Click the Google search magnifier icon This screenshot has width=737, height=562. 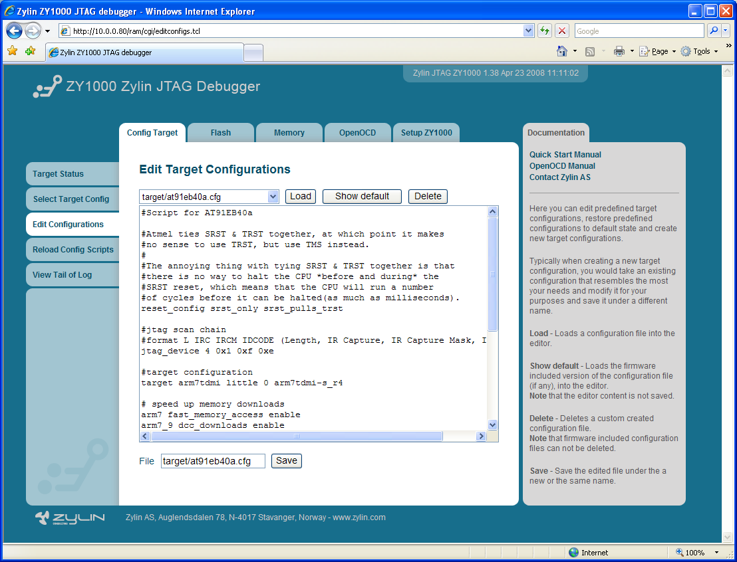[714, 31]
